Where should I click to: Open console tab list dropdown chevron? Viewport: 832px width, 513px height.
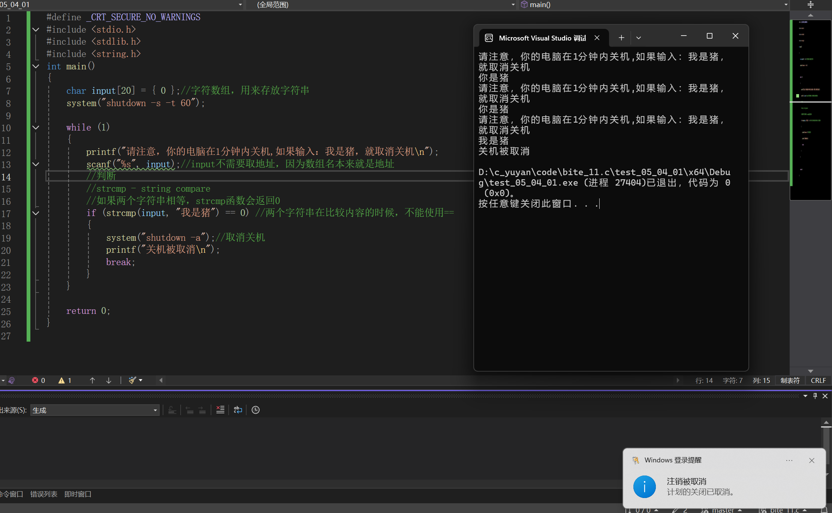pos(639,37)
